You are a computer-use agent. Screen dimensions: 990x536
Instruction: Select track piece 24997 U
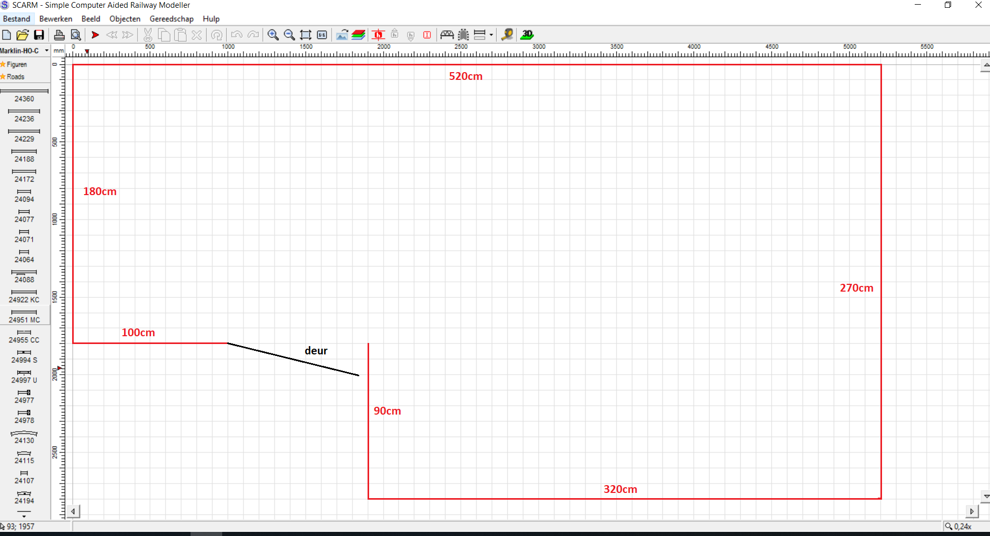(24, 377)
